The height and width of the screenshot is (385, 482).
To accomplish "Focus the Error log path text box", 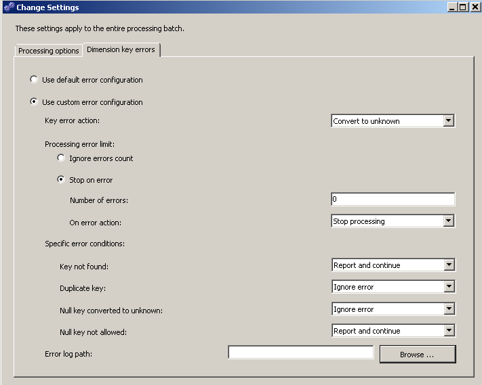I will (300, 353).
